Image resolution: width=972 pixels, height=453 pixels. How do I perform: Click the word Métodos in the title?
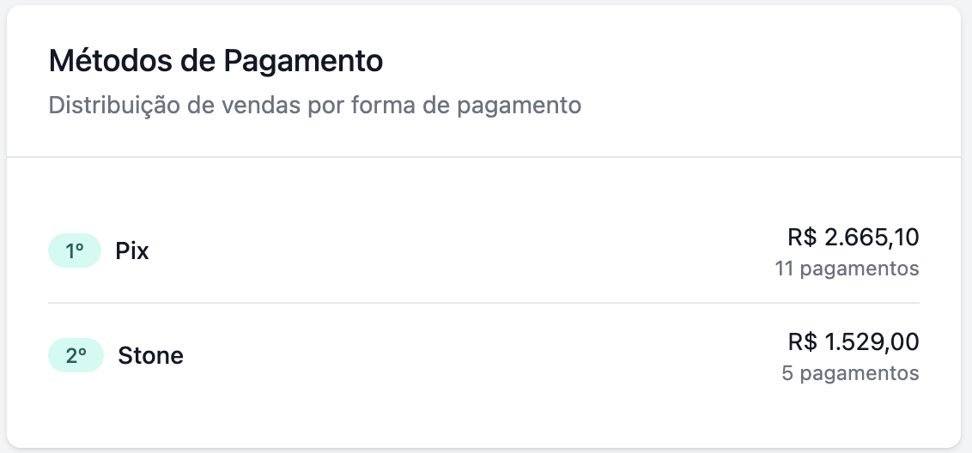[110, 62]
